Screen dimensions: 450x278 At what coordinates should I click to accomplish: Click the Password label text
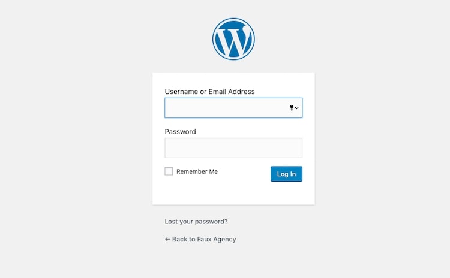(x=180, y=132)
